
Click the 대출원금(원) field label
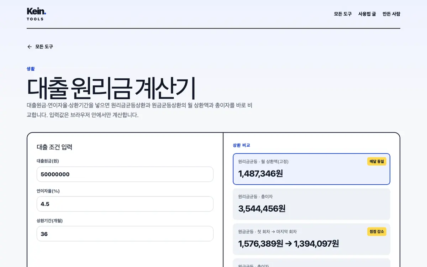(48, 161)
